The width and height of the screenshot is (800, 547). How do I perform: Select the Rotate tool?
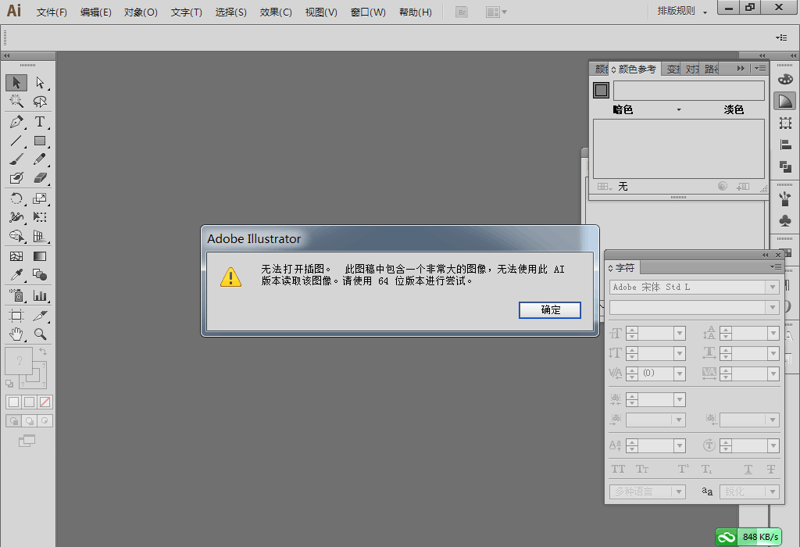coord(16,198)
